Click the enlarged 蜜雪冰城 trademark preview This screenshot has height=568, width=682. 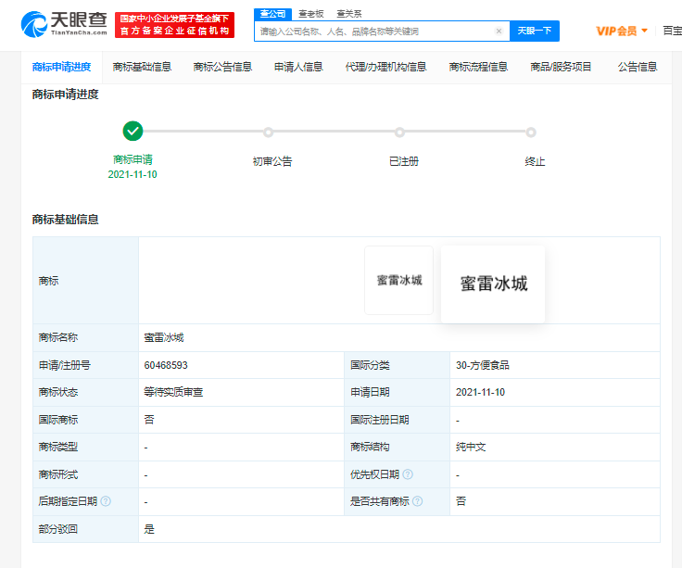pyautogui.click(x=493, y=284)
